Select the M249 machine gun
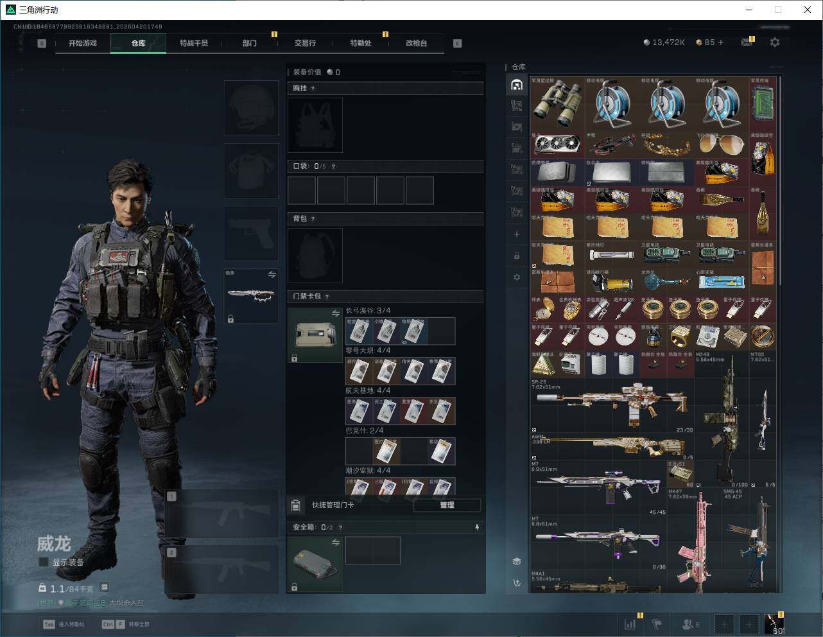The image size is (823, 637). tap(722, 419)
